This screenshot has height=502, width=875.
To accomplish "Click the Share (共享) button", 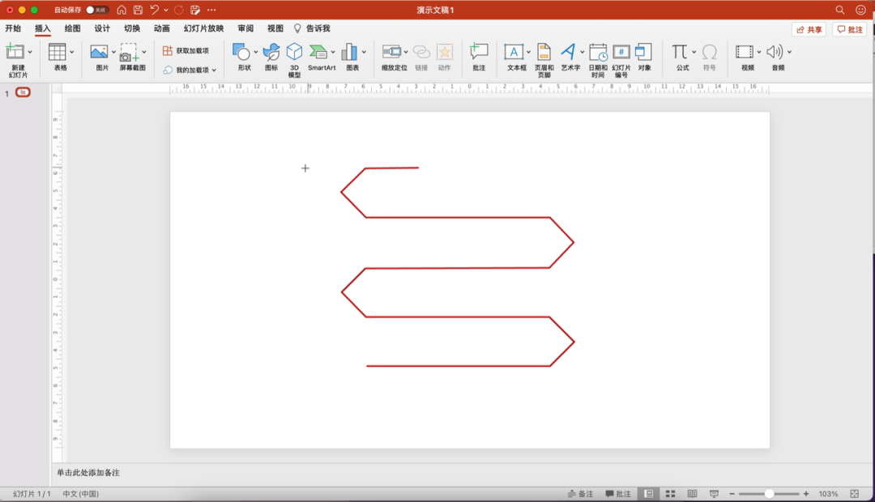I will [809, 30].
